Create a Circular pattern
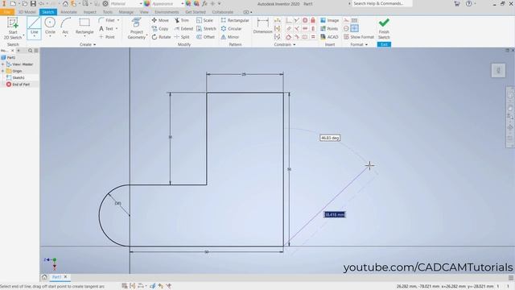515x290 pixels. (231, 29)
